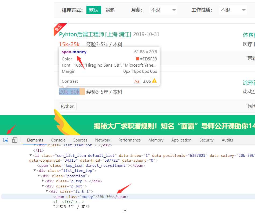Collapse the con_list_item default_list li node
255x214 pixels.
pyautogui.click(x=31, y=155)
